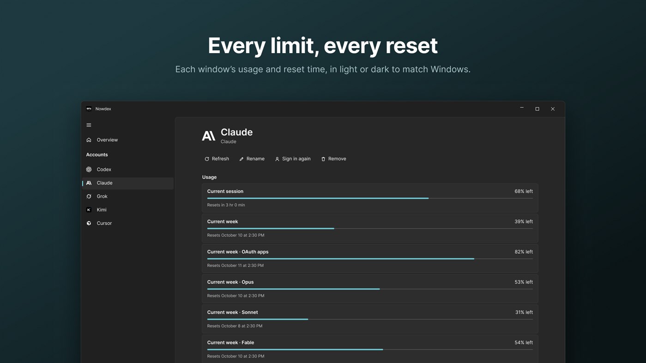Select the Grok account icon
The height and width of the screenshot is (363, 646).
pos(89,196)
